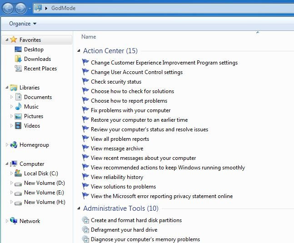Image resolution: width=294 pixels, height=243 pixels.
Task: Click the Music note icon
Action: 18,106
